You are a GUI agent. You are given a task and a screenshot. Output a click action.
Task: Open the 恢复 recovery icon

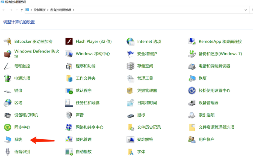click(192, 78)
